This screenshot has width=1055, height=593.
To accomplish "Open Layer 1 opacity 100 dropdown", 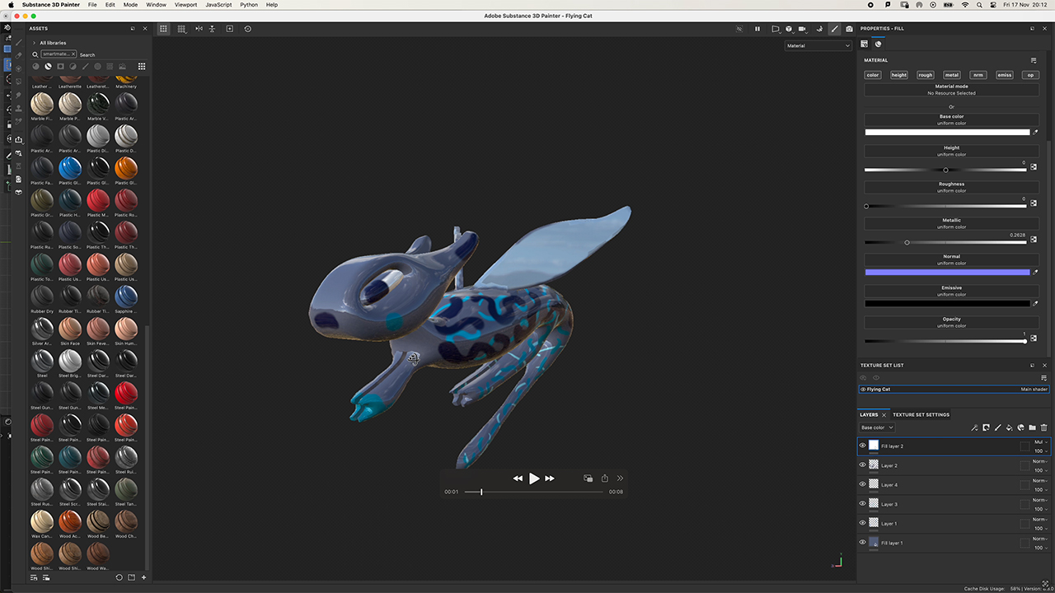I will point(1040,528).
